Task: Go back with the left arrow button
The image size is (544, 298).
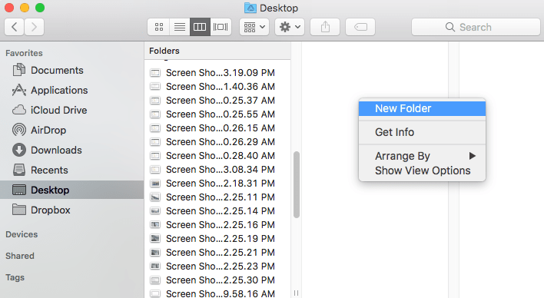Action: click(15, 27)
